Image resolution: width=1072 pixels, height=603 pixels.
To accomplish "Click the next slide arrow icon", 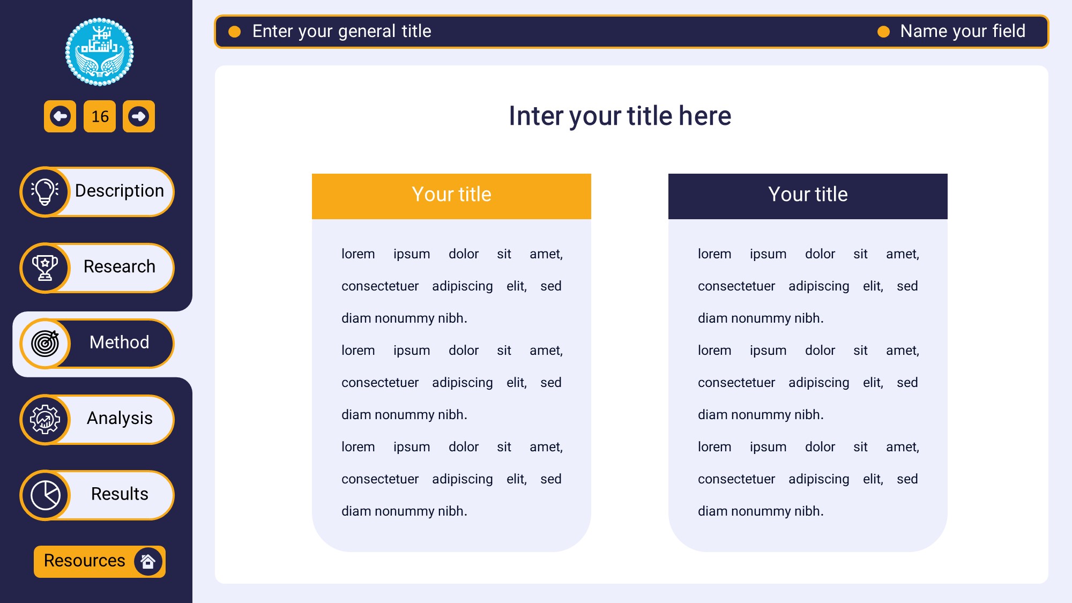I will (x=139, y=116).
